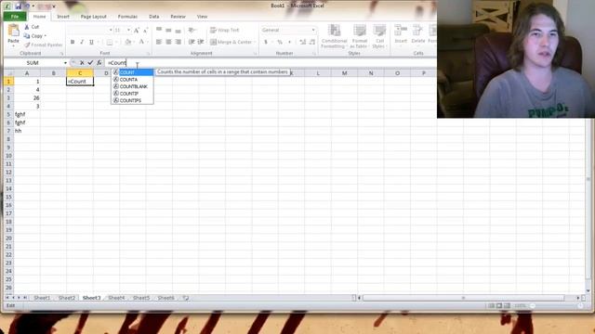595x334 pixels.
Task: Choose COUNTIFS from the autocomplete list
Action: pos(132,100)
